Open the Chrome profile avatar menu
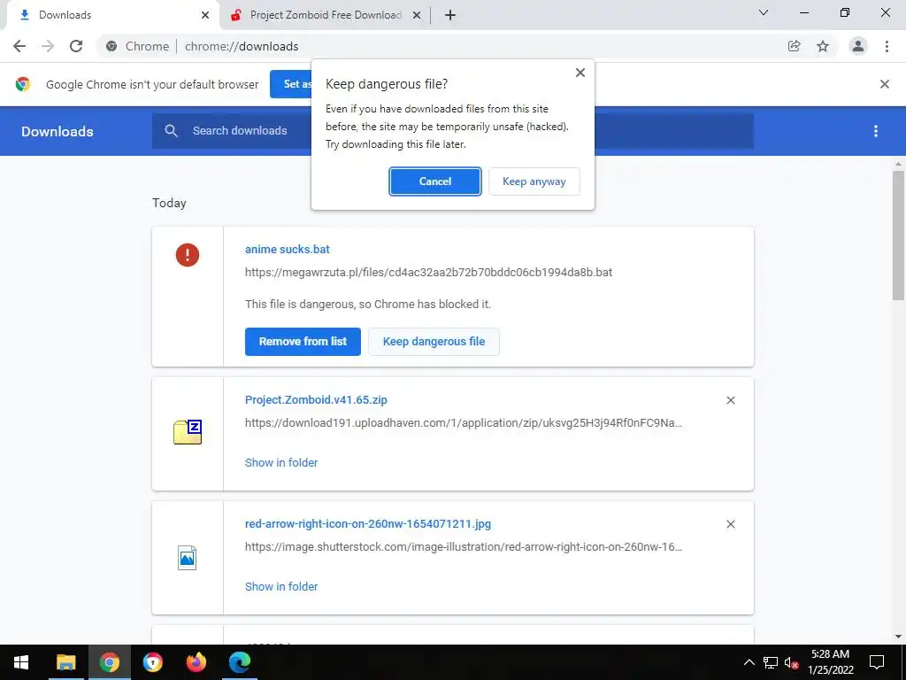The height and width of the screenshot is (680, 906). (x=858, y=46)
